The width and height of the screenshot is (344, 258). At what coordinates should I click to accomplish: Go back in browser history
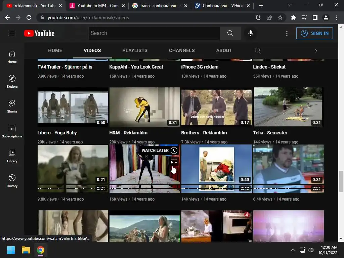pyautogui.click(x=7, y=17)
